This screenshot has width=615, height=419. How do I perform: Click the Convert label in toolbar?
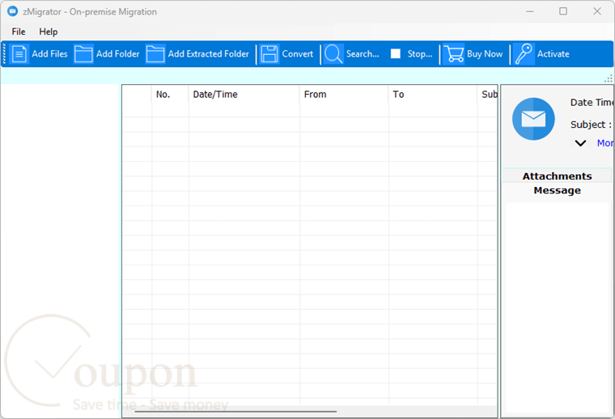(298, 54)
